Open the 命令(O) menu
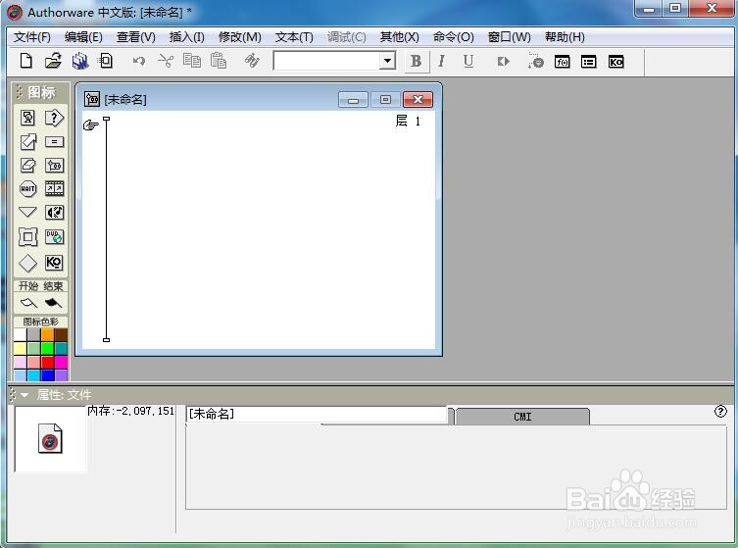Screen dimensions: 738x548 click(453, 36)
